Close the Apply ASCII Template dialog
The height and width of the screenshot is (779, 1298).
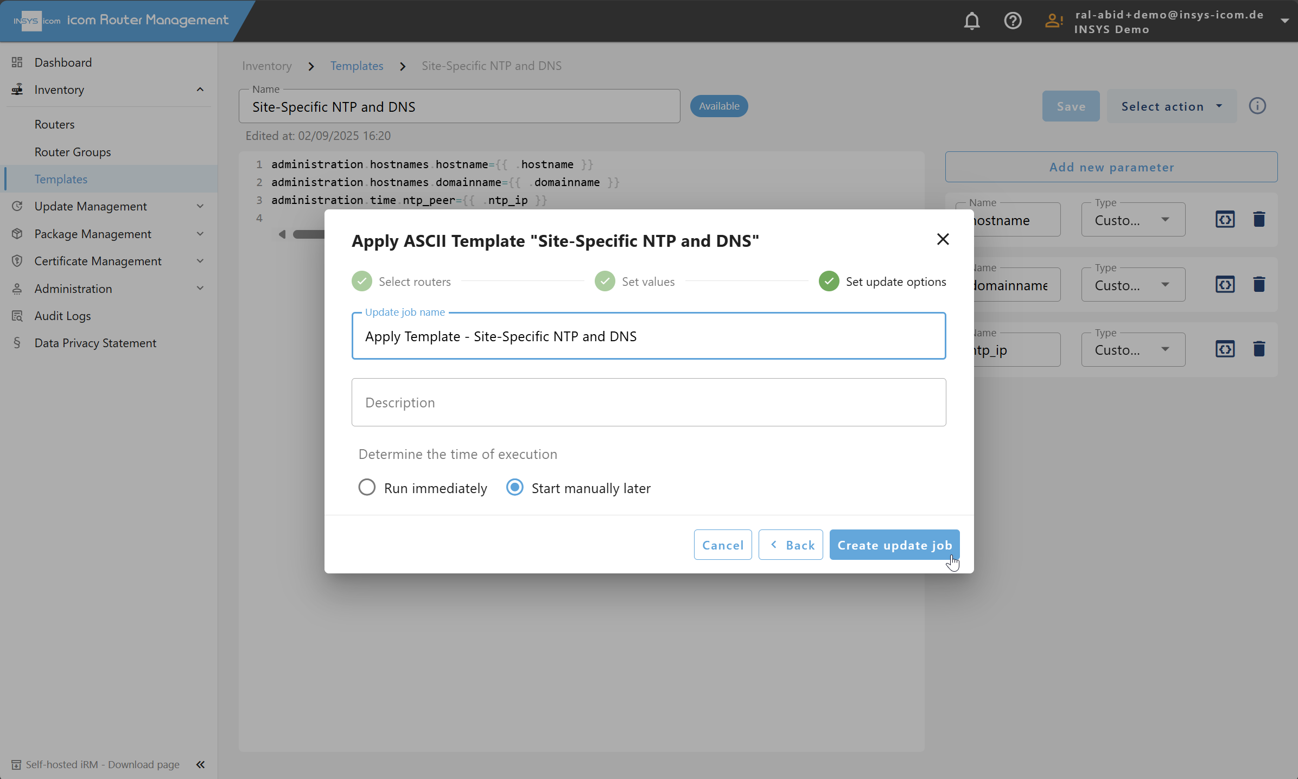943,239
